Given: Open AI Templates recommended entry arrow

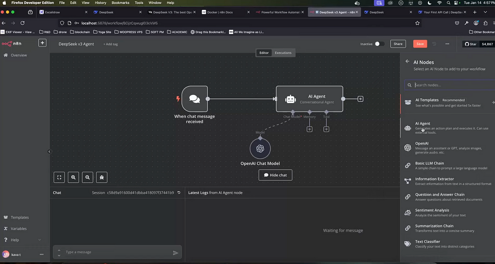Looking at the screenshot, I should point(493,102).
